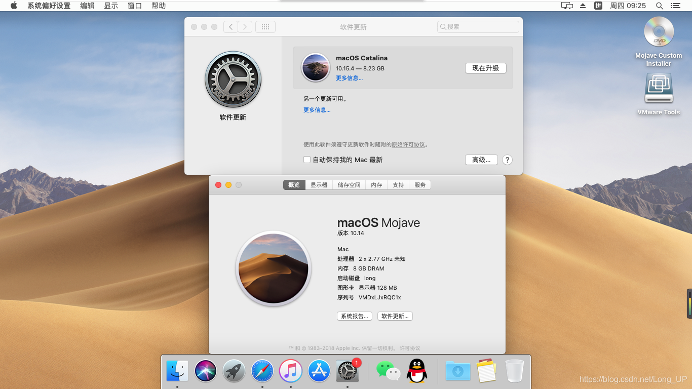
Task: Open QQ penguin icon in Dock
Action: pyautogui.click(x=417, y=371)
